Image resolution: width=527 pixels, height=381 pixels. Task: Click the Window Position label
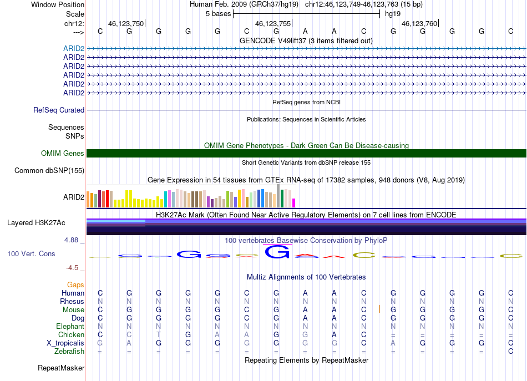click(58, 4)
